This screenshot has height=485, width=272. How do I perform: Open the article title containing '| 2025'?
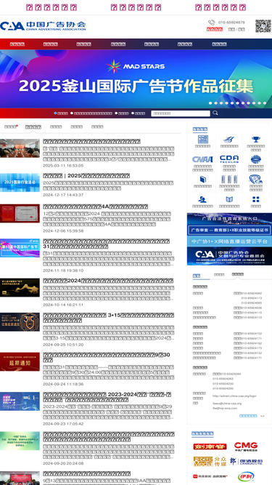click(x=86, y=176)
